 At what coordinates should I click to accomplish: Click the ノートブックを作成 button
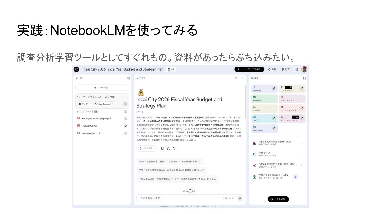click(x=249, y=69)
